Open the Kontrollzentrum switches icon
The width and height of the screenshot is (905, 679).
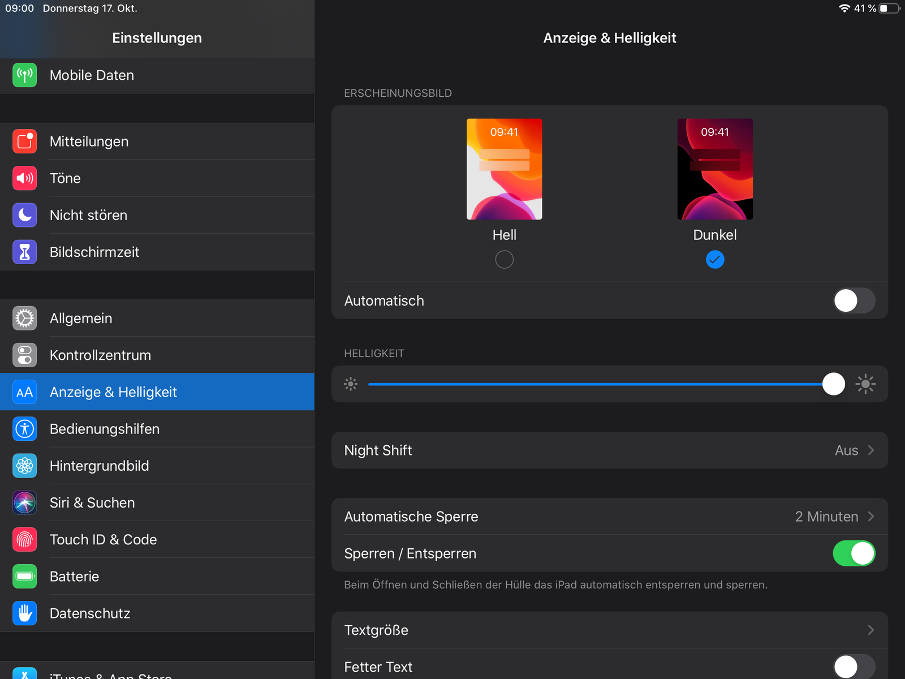pos(25,355)
